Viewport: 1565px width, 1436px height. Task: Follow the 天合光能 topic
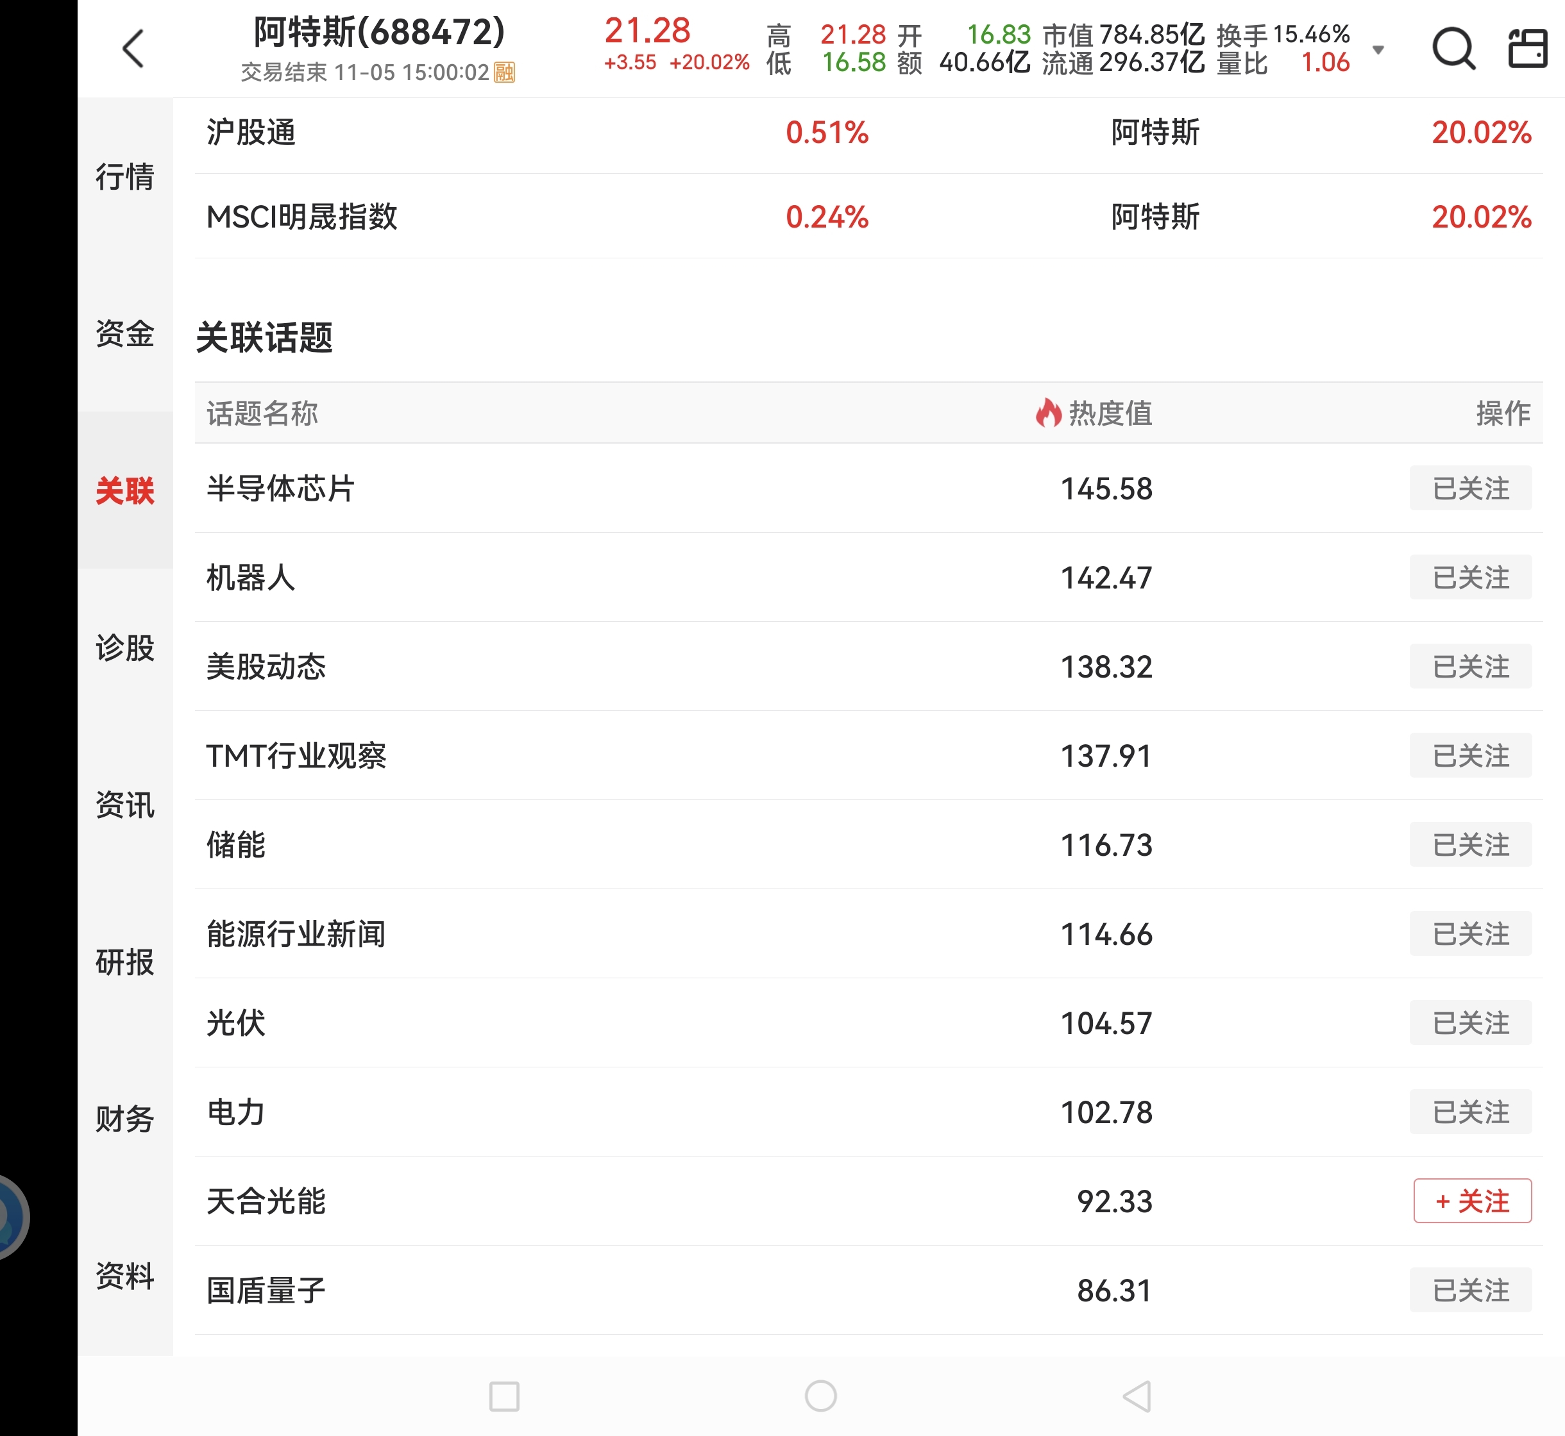(1471, 1201)
